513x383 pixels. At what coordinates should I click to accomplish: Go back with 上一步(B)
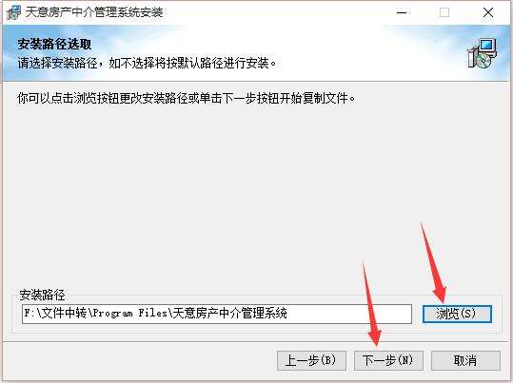pyautogui.click(x=311, y=360)
